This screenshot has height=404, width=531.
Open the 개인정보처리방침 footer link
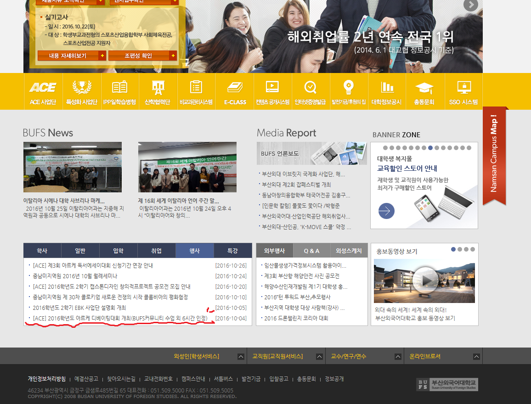coord(46,379)
